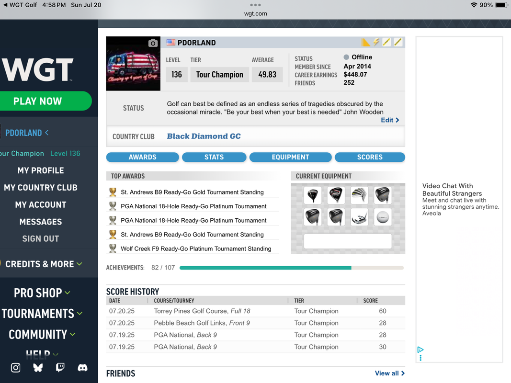511x383 pixels.
Task: Select the driver club in Current Equipment
Action: [x=313, y=195]
